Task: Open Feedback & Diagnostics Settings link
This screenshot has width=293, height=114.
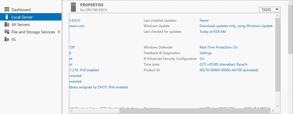Action: click(x=205, y=53)
